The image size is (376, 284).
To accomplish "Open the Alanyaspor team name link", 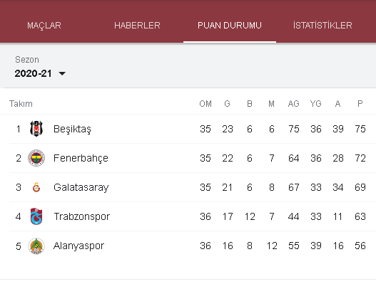I will 78,246.
